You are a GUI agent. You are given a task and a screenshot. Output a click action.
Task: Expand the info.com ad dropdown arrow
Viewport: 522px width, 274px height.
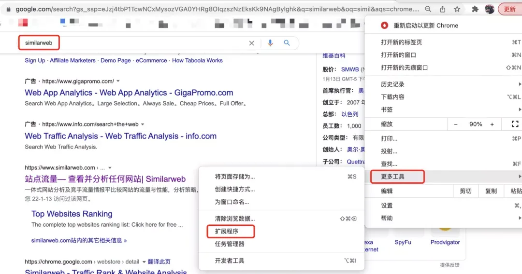(x=143, y=124)
